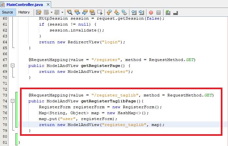Click line number 67 in gutter
This screenshot has width=228, height=146.
coord(5,60)
